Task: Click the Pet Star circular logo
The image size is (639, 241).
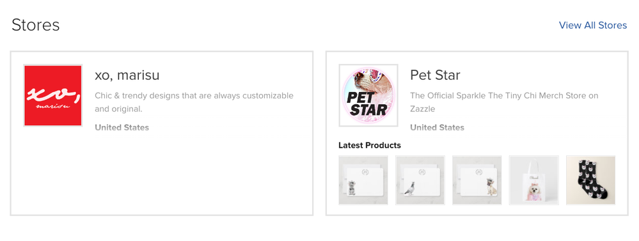Action: tap(368, 95)
